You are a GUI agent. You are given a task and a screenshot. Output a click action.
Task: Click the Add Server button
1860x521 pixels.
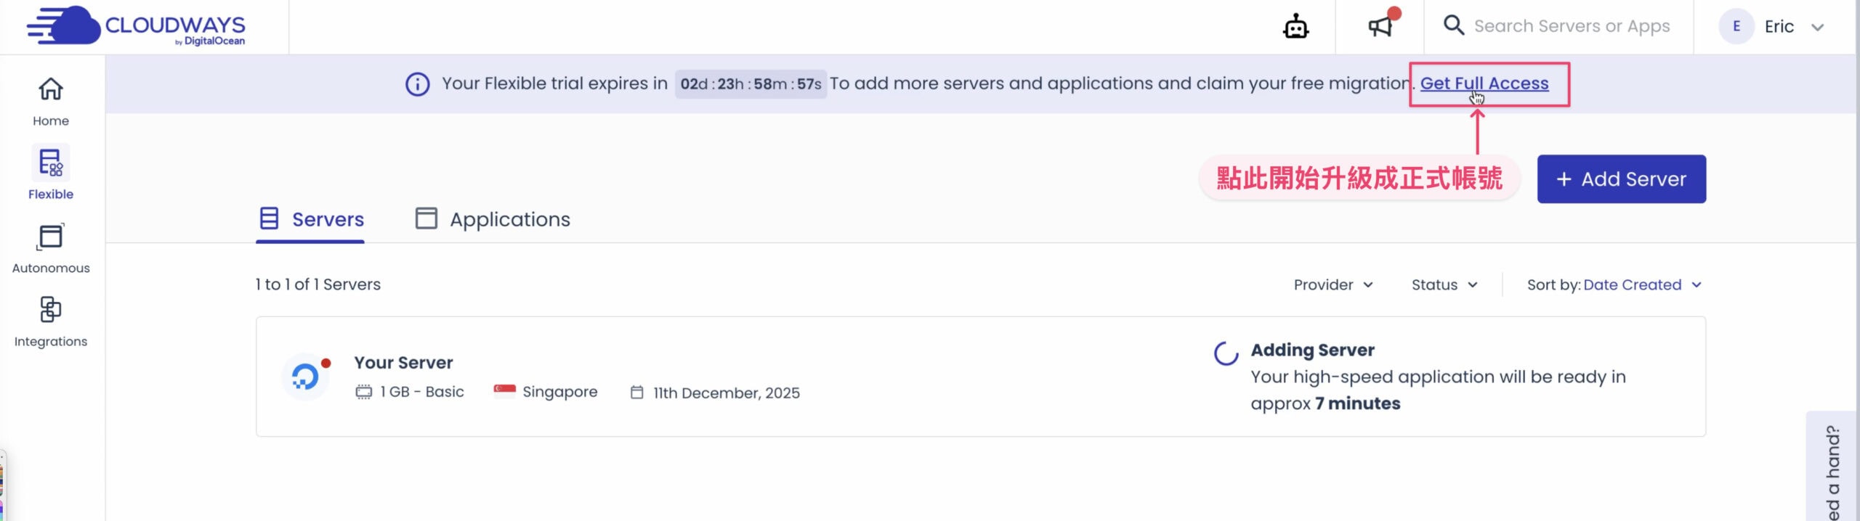click(x=1621, y=179)
